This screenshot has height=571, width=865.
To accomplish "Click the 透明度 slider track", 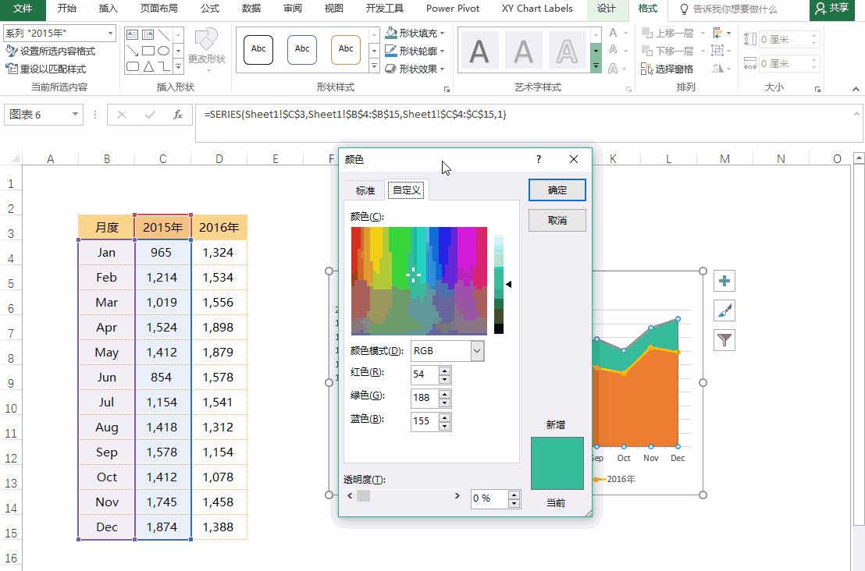I will tap(404, 496).
